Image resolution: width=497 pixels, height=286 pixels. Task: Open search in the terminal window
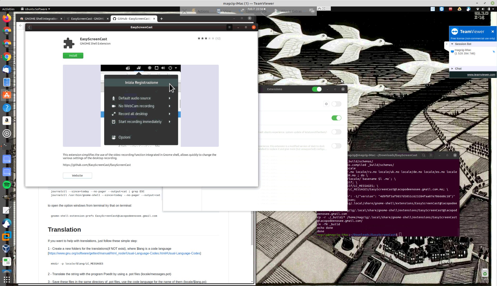pos(424,155)
